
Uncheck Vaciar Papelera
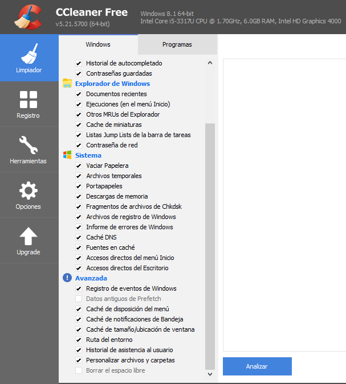click(x=79, y=166)
